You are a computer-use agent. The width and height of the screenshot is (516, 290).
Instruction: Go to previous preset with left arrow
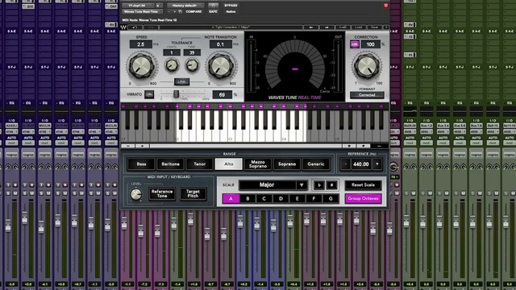coord(311,27)
